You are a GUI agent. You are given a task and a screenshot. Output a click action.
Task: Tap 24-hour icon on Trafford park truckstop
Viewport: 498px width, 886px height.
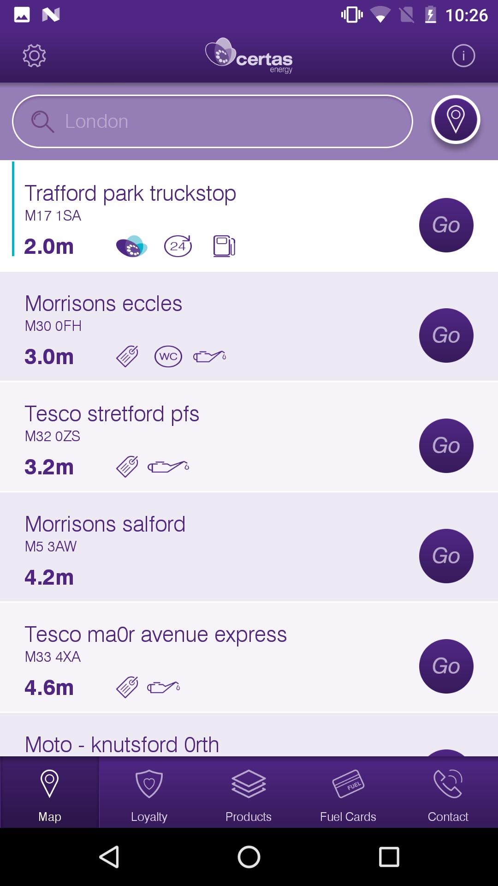pyautogui.click(x=178, y=246)
